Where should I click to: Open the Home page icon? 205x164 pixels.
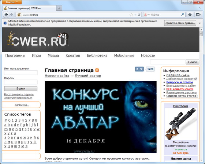(x=190, y=15)
